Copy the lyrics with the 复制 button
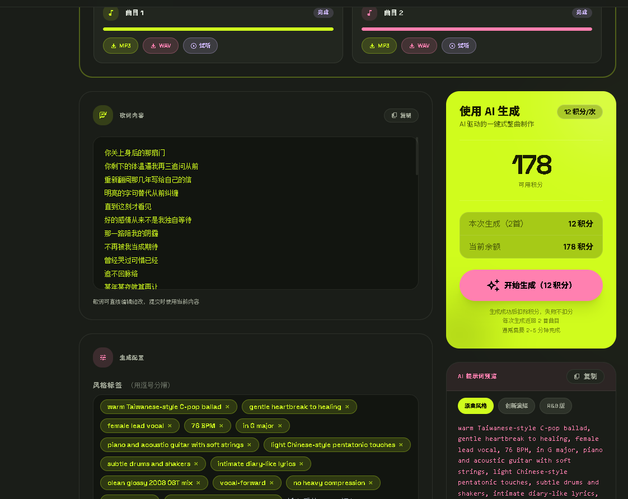The width and height of the screenshot is (628, 499). point(401,115)
